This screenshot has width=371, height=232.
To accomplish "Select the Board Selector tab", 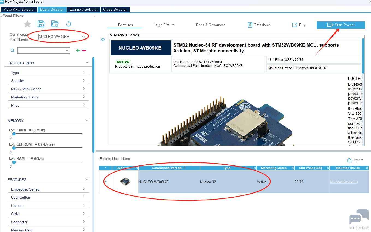I will pos(52,9).
